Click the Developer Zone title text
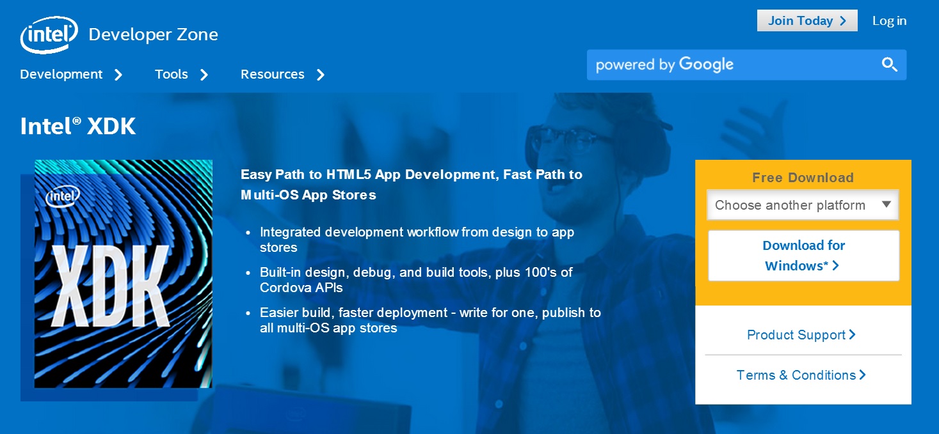This screenshot has width=939, height=434. coord(153,35)
